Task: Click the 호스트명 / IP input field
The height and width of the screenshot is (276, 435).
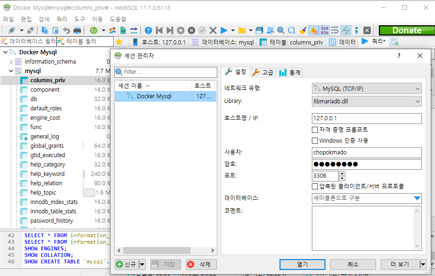Action: pos(367,118)
